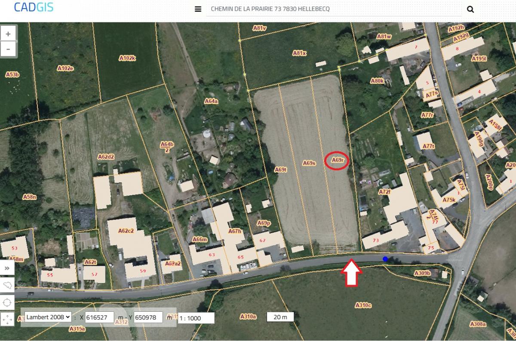Click the Belgium map outline icon
516x341 pixels.
(7, 285)
